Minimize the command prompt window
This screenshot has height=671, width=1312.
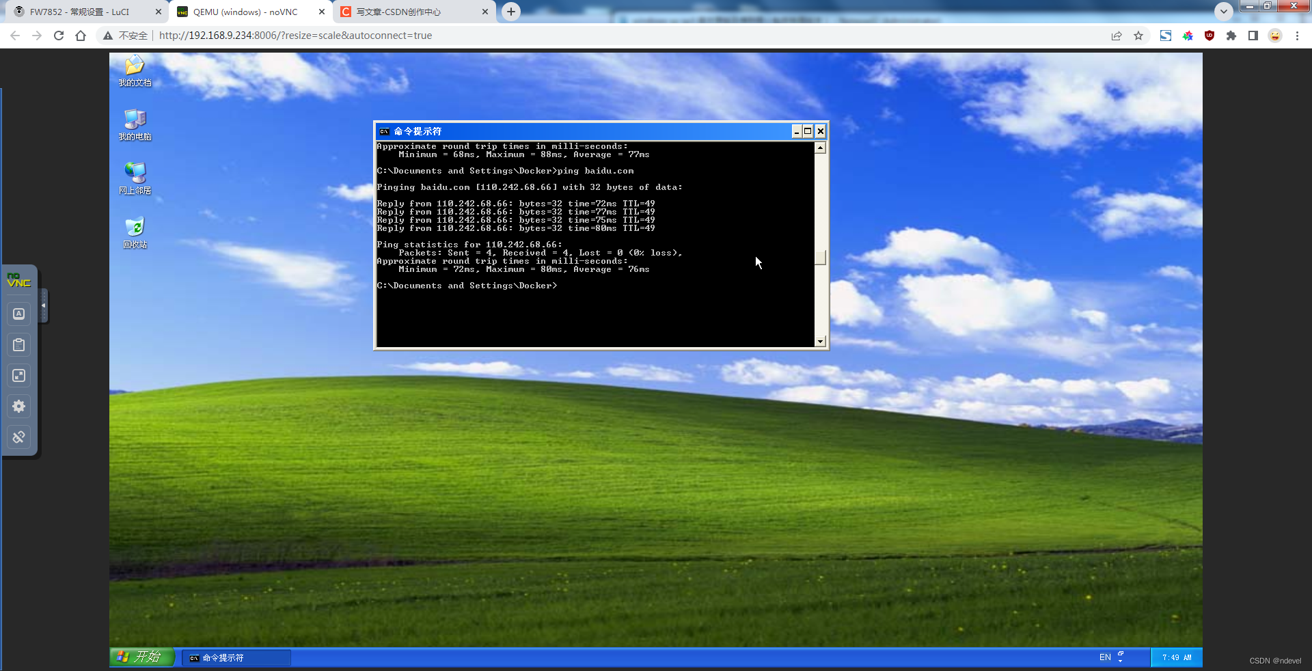point(797,131)
